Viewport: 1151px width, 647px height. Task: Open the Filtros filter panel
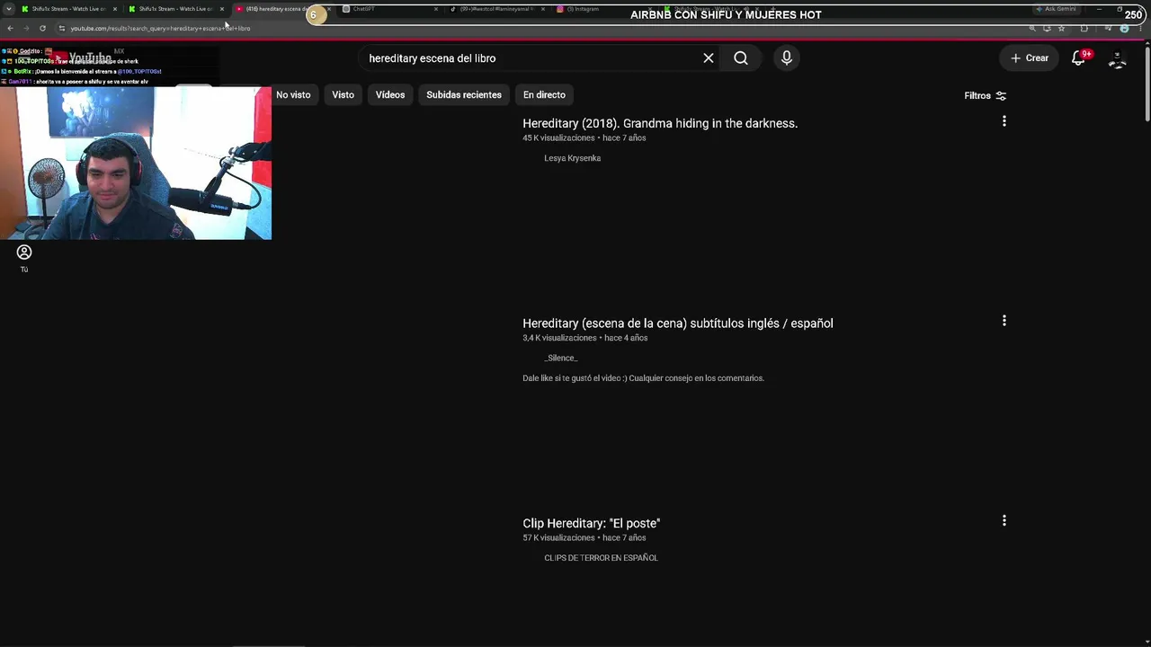click(x=986, y=96)
